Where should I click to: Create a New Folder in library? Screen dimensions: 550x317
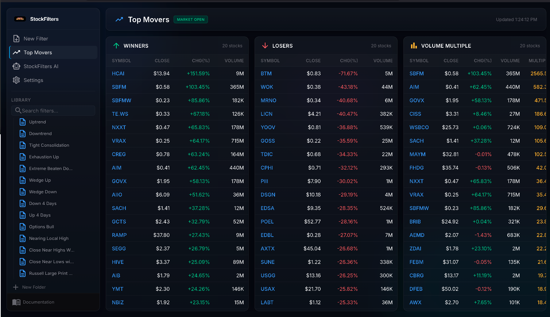point(29,287)
